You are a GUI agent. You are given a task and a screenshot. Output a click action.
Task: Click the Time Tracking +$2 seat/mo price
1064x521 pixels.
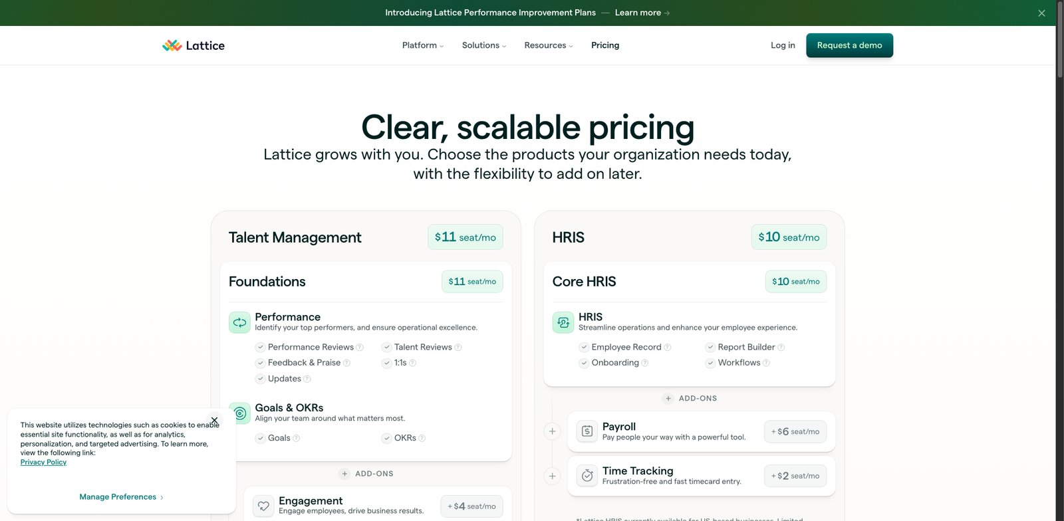pos(795,476)
